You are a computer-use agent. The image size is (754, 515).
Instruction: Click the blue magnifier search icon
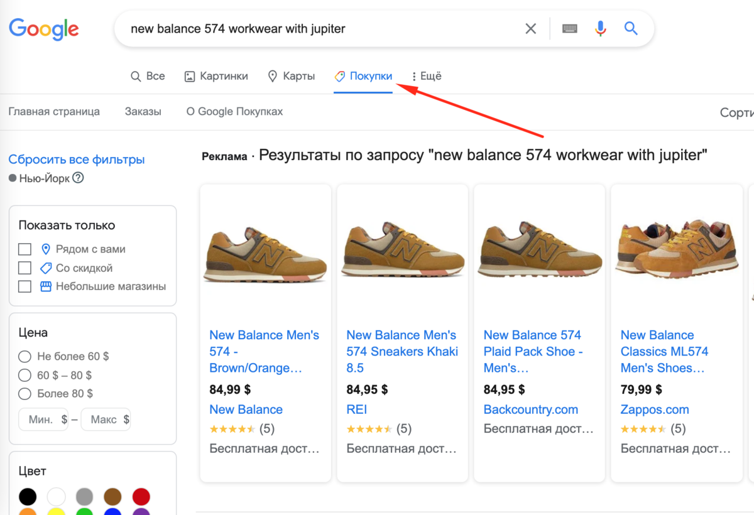[631, 28]
